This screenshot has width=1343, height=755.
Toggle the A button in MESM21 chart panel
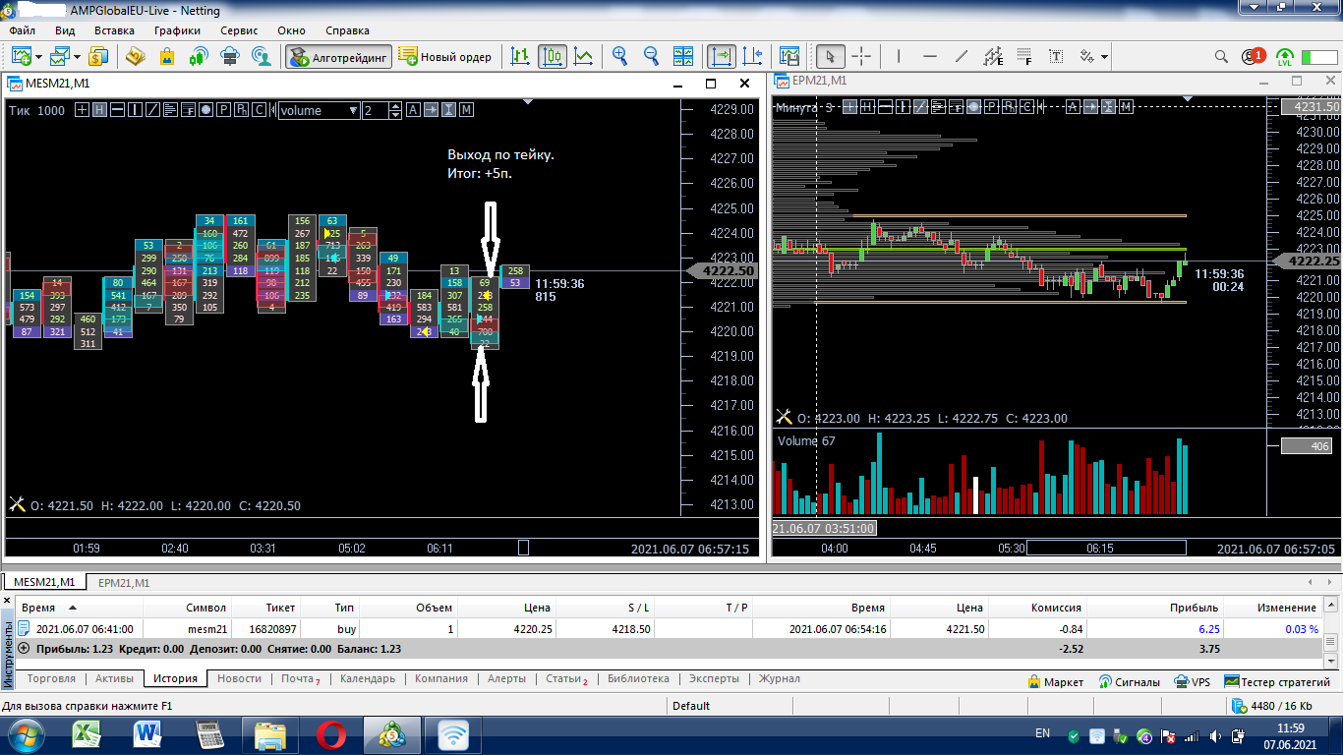[413, 110]
